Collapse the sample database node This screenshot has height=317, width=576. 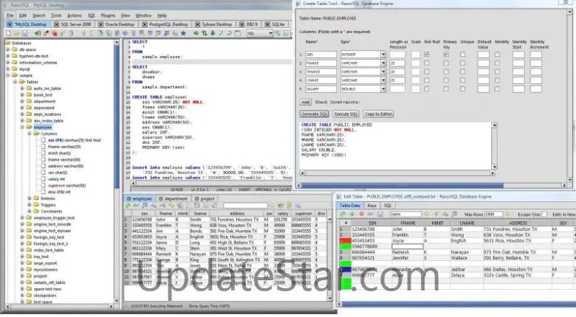point(8,75)
